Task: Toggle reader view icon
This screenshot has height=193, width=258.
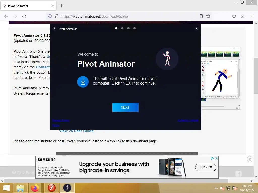Action: (x=201, y=16)
